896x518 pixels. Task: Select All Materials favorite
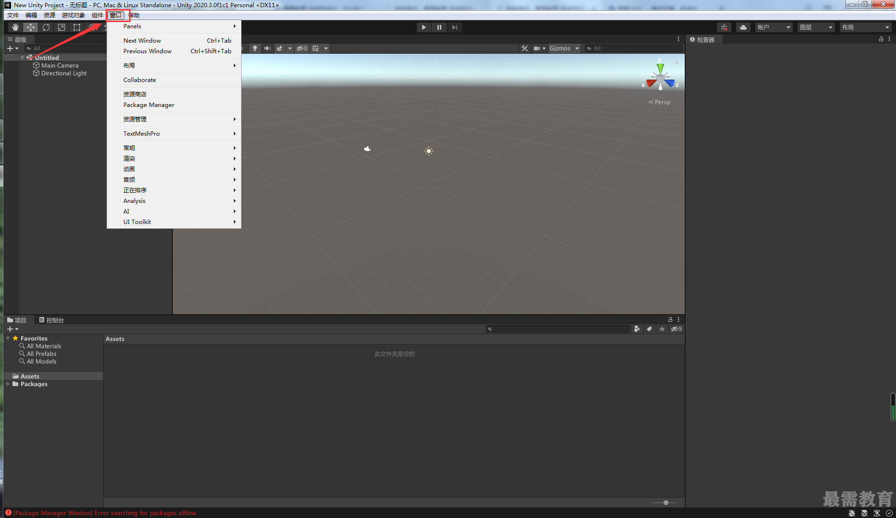click(x=44, y=346)
